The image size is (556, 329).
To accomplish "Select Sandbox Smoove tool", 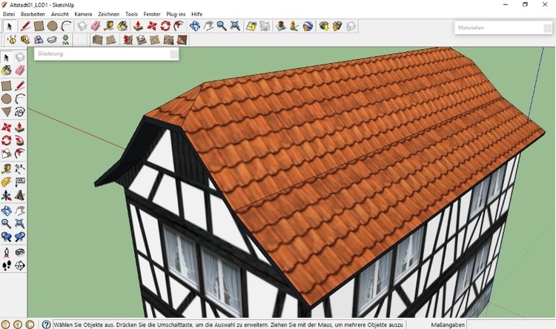I will 128,40.
